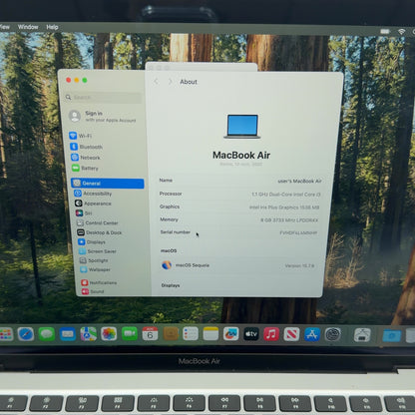Open Accessibility settings
This screenshot has height=415, width=415.
(93, 194)
